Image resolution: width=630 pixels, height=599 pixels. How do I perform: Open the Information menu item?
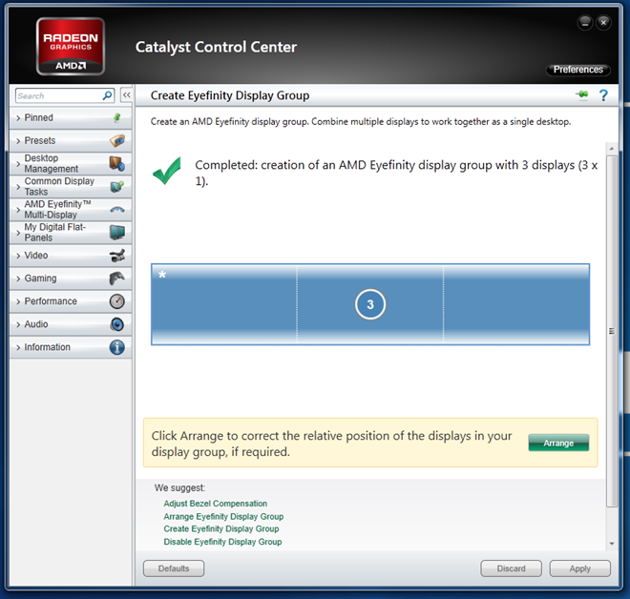(x=71, y=347)
